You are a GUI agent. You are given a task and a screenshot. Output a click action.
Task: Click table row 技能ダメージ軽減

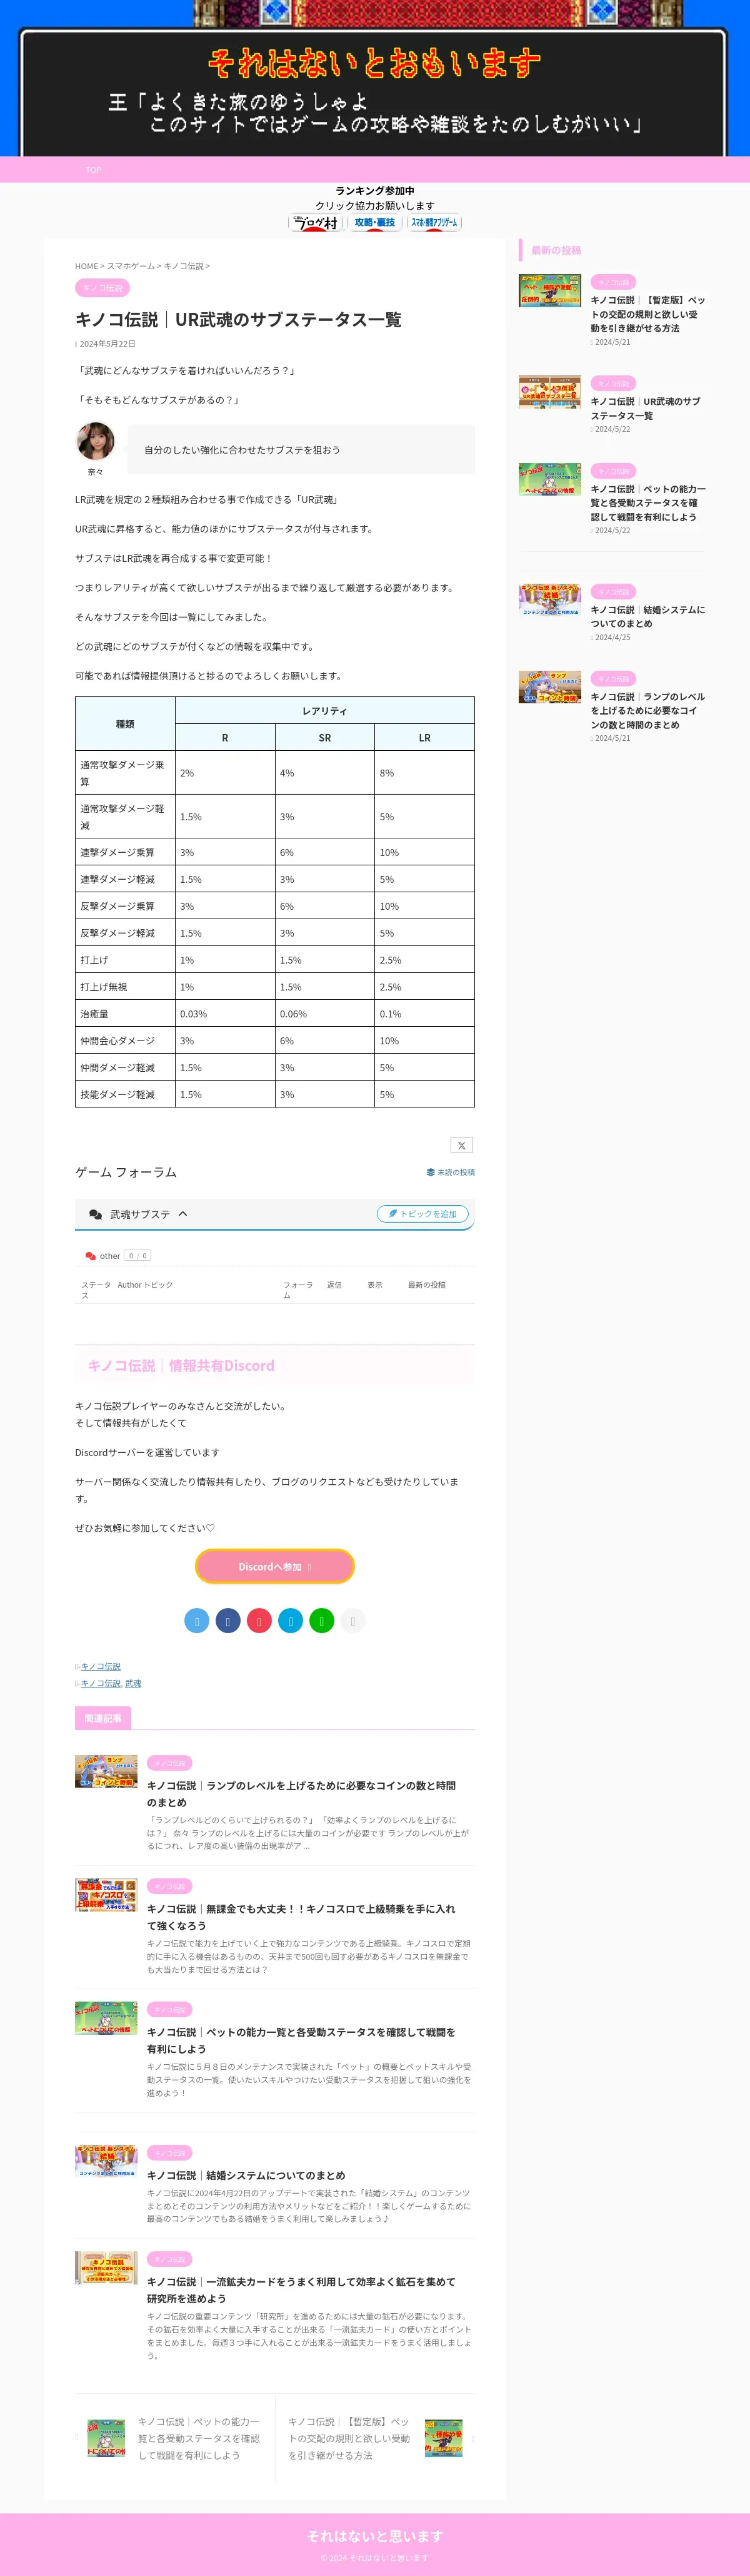point(274,1095)
